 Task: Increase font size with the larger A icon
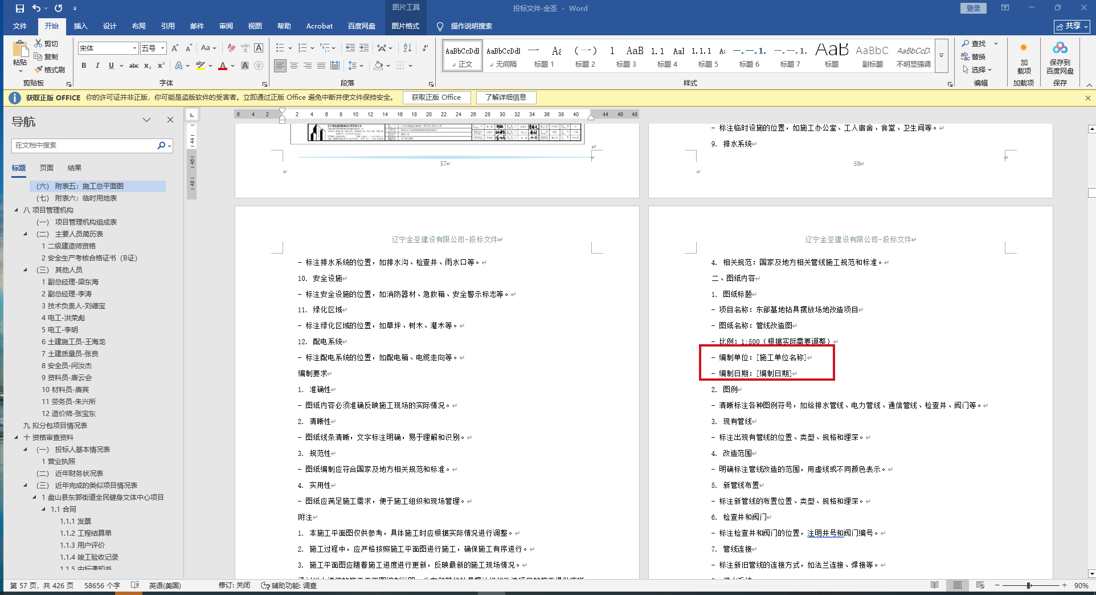175,48
